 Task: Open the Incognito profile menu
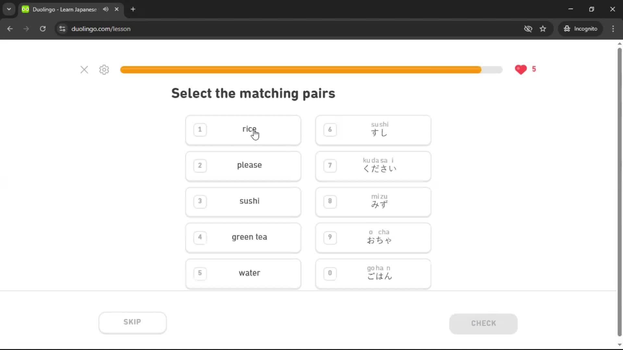pyautogui.click(x=580, y=29)
